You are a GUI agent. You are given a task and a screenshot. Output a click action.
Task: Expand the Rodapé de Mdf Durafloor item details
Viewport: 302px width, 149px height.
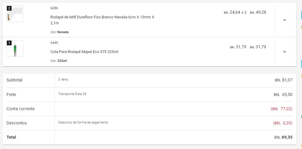pos(284,20)
